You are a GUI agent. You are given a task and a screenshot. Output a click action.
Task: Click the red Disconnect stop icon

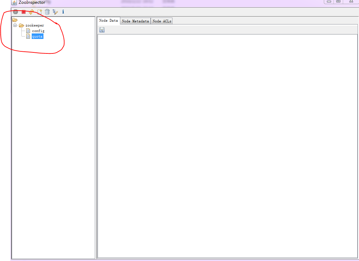pos(23,12)
